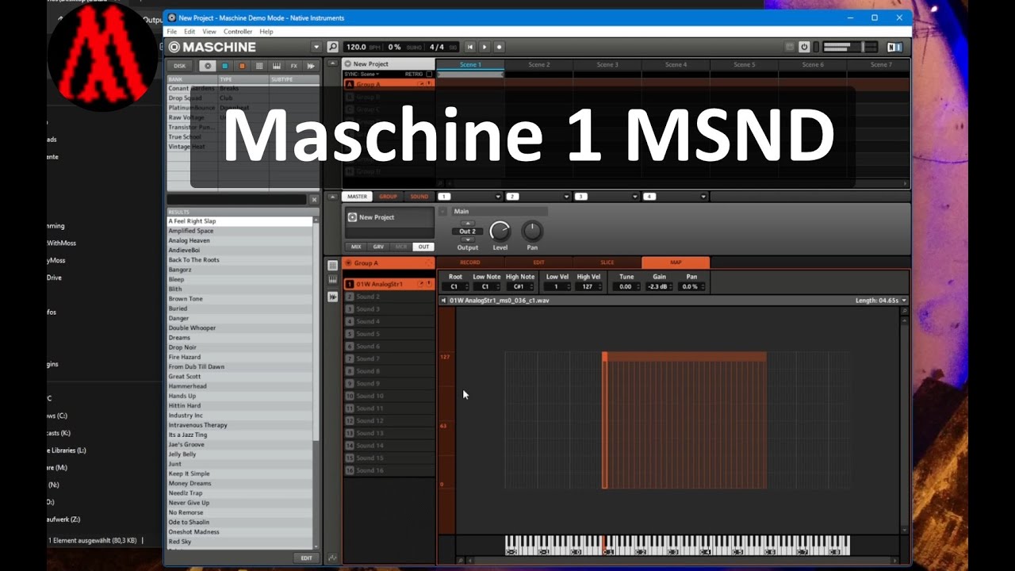
Task: Select the Sound 2 slot
Action: 389,297
